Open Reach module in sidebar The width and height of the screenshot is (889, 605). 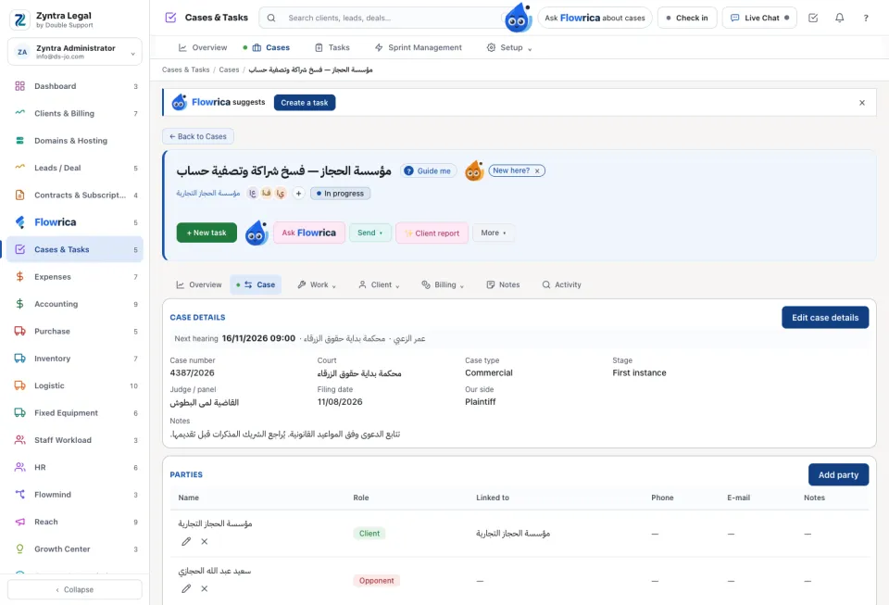coord(75,522)
